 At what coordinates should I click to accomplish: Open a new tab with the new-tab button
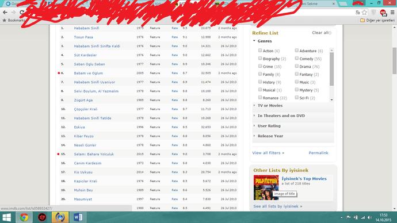coord(343,4)
